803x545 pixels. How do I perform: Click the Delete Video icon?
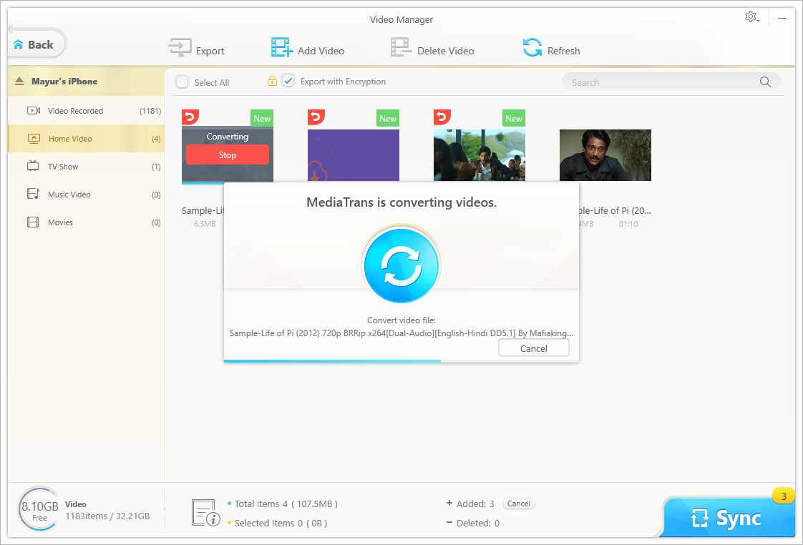pyautogui.click(x=401, y=47)
